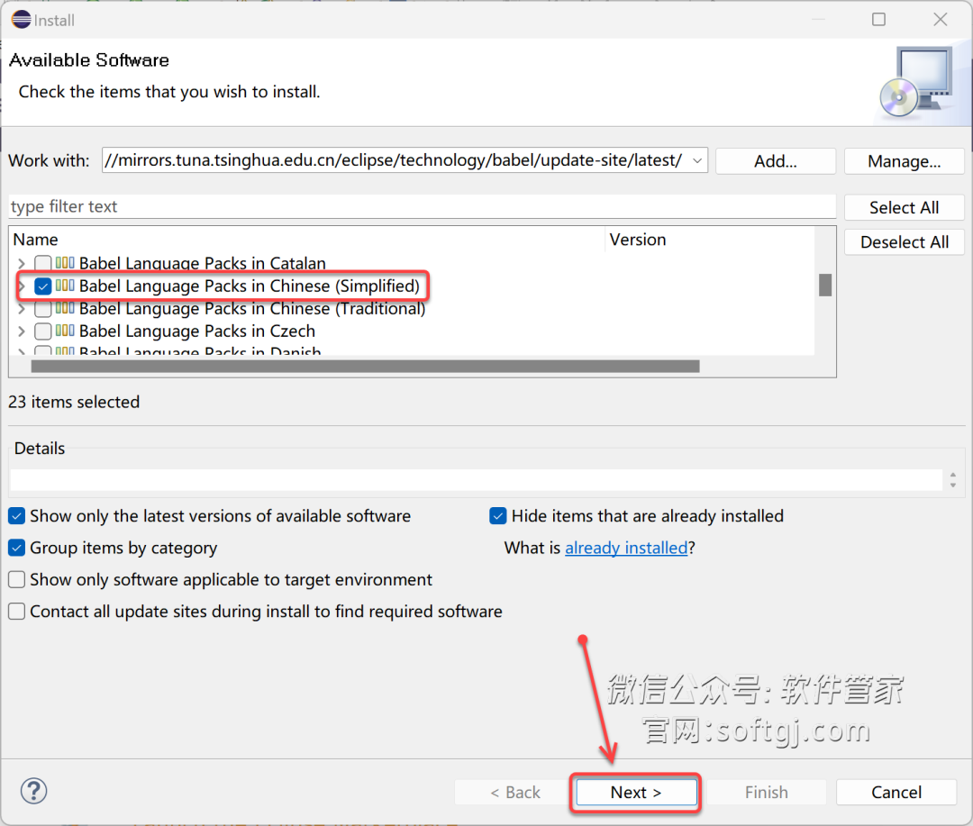This screenshot has height=826, width=973.
Task: Click the horizontal scrollbar of the software list
Action: pyautogui.click(x=365, y=366)
